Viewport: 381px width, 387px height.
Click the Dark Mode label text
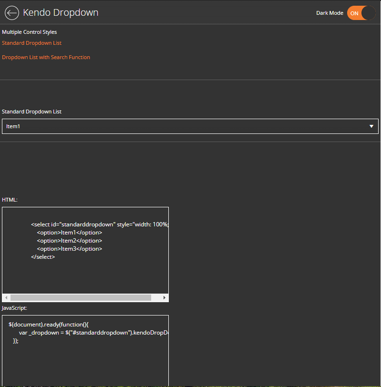[x=330, y=13]
